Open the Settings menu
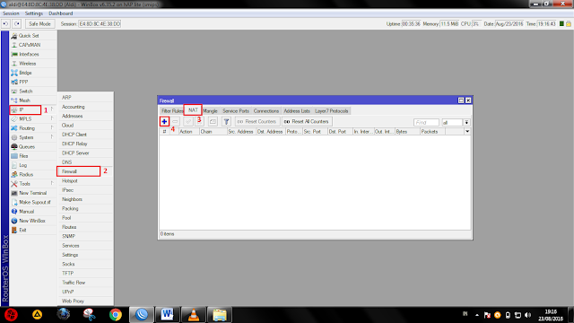574x323 pixels. (x=34, y=13)
